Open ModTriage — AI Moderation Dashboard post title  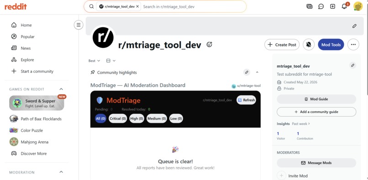138,85
